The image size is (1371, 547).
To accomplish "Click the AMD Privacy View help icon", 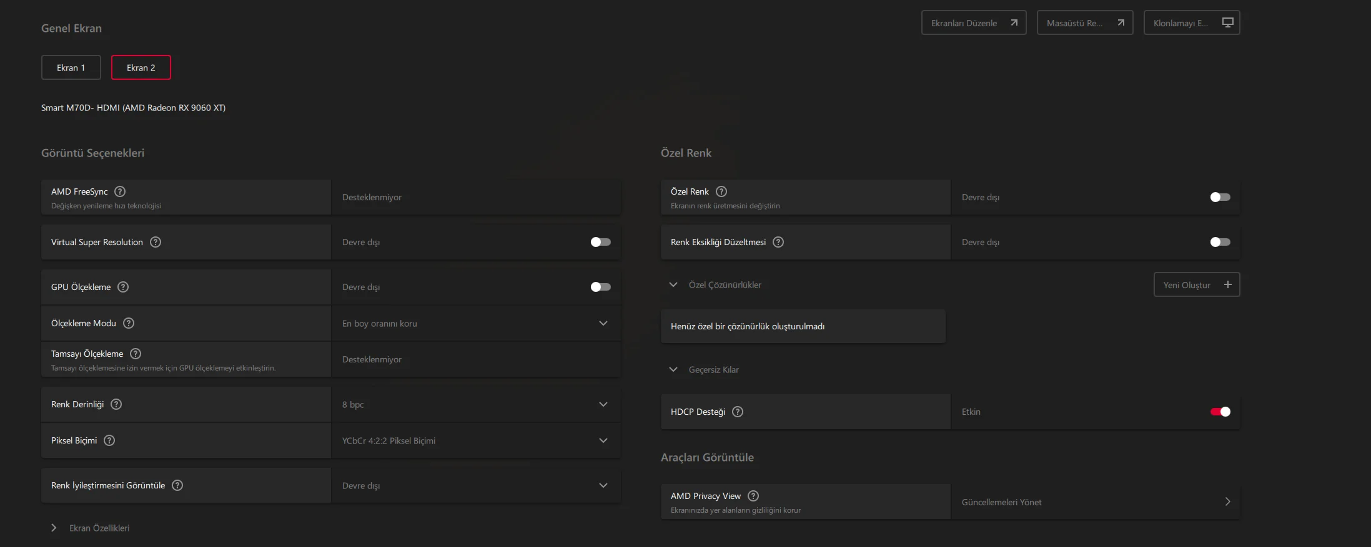I will (753, 496).
